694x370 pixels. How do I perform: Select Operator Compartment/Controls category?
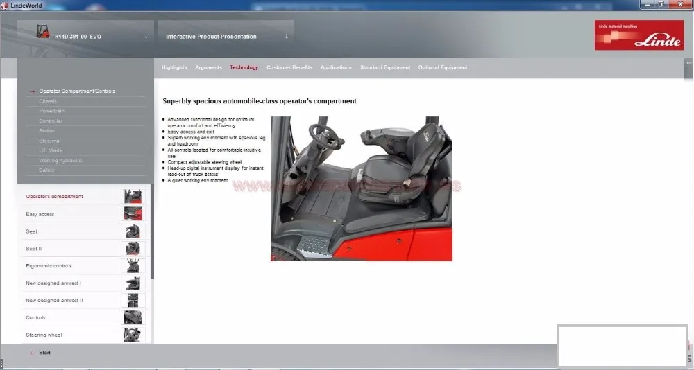coord(77,91)
